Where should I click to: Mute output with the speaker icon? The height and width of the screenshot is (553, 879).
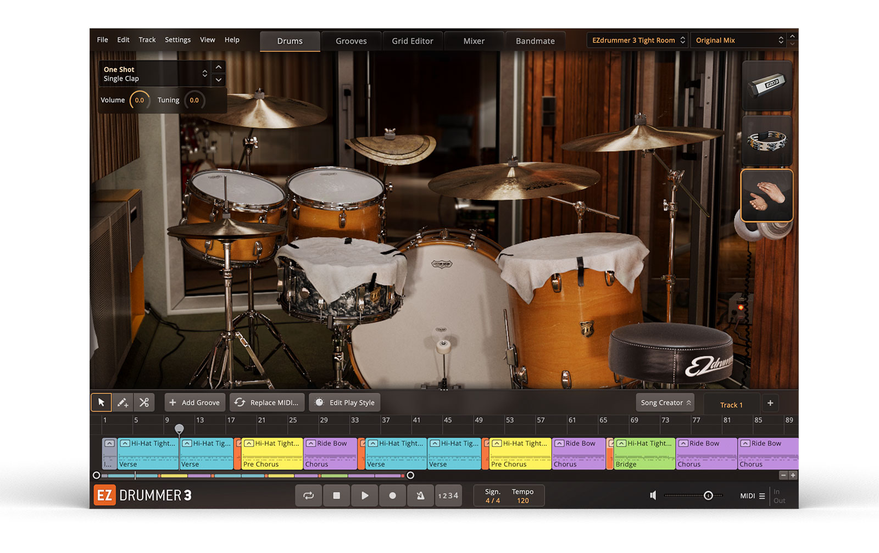(x=653, y=495)
